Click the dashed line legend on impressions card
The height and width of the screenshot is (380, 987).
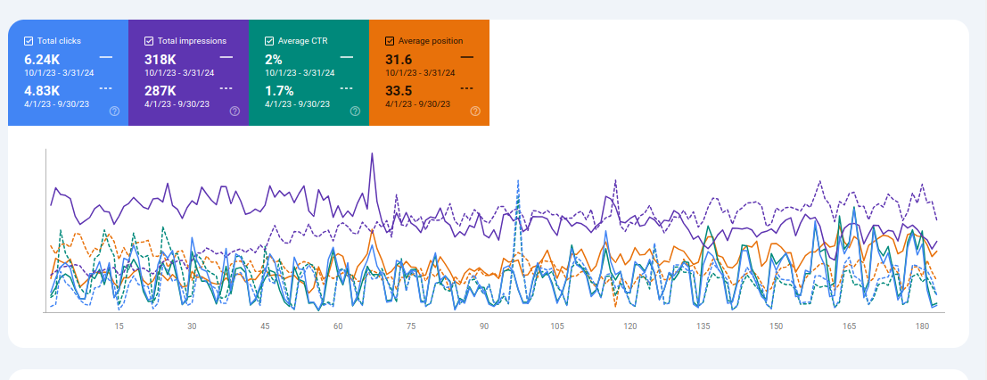pyautogui.click(x=226, y=88)
